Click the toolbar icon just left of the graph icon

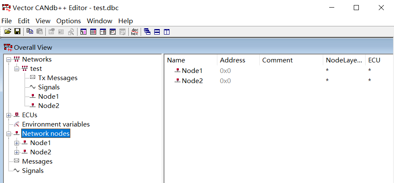tap(103, 32)
